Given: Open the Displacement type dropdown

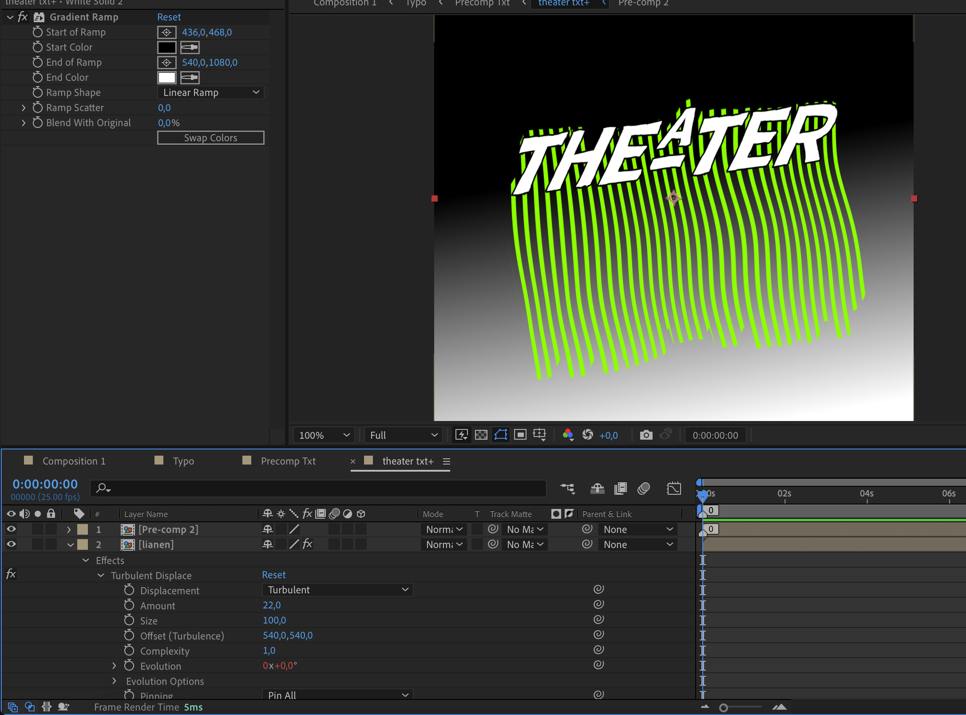Looking at the screenshot, I should 337,590.
